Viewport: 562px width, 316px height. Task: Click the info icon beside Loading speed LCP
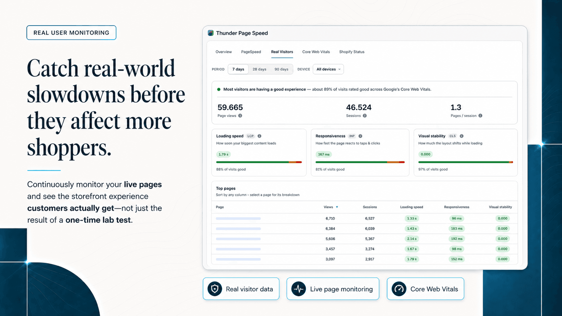pos(259,136)
